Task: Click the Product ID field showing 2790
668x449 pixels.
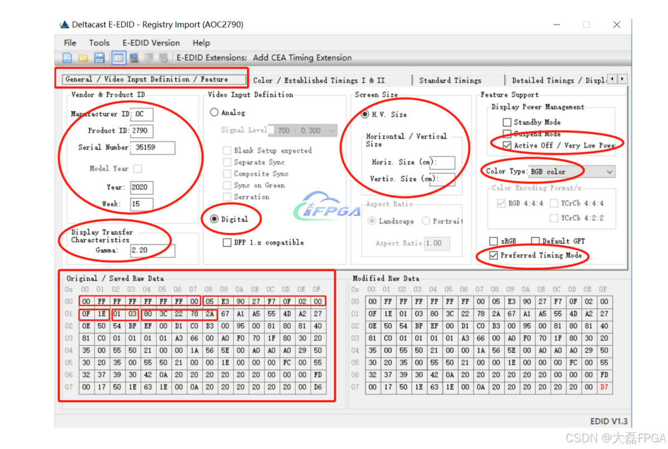Action: 142,131
